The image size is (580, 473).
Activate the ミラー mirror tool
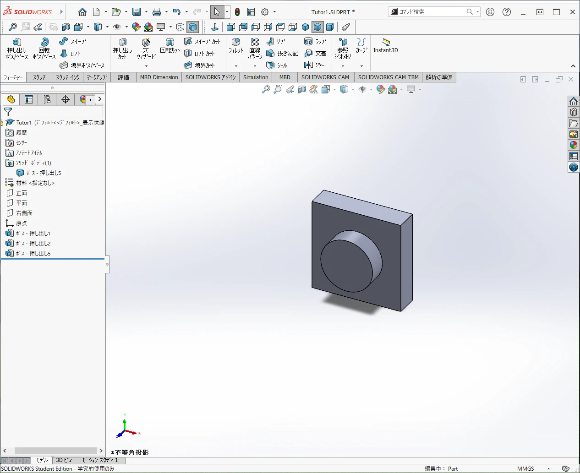click(x=314, y=65)
